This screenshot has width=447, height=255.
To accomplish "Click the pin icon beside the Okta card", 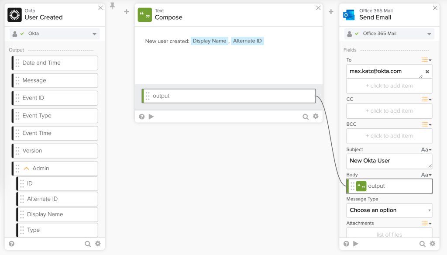I will pyautogui.click(x=112, y=6).
